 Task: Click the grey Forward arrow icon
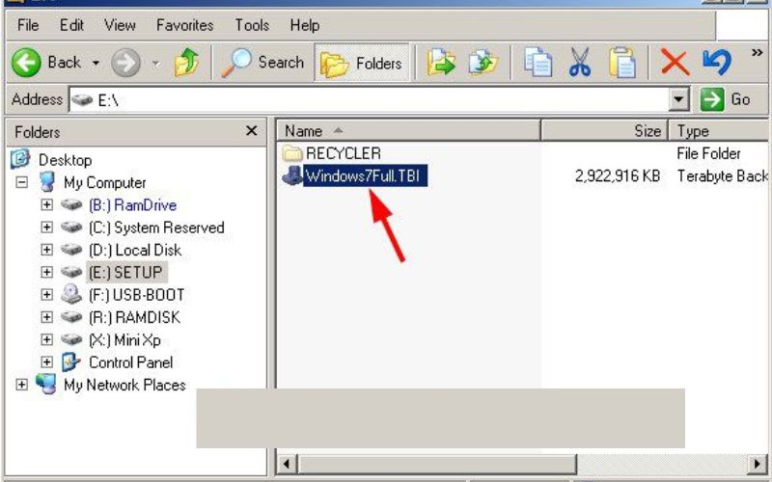point(125,63)
